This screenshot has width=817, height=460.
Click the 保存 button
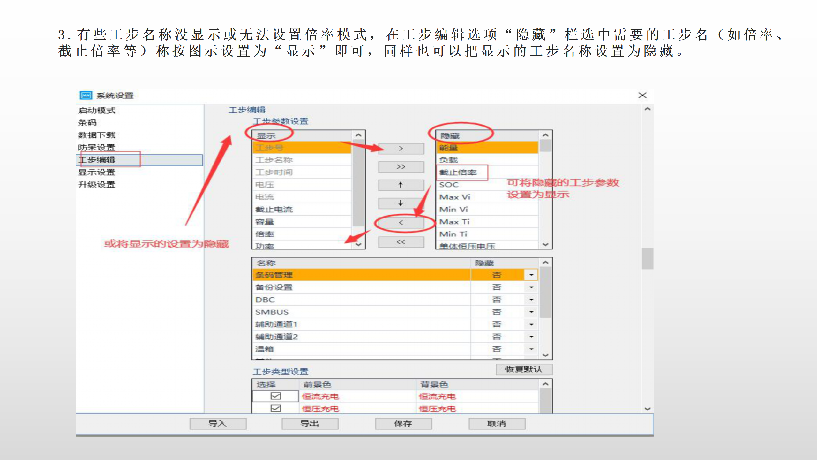coord(403,424)
